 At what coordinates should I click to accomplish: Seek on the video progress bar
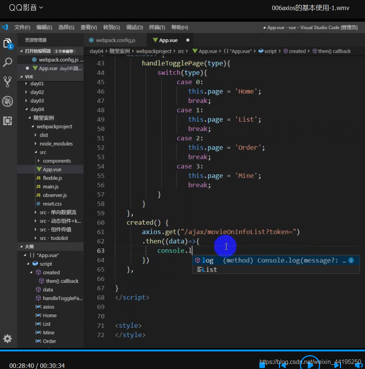[x=182, y=350]
